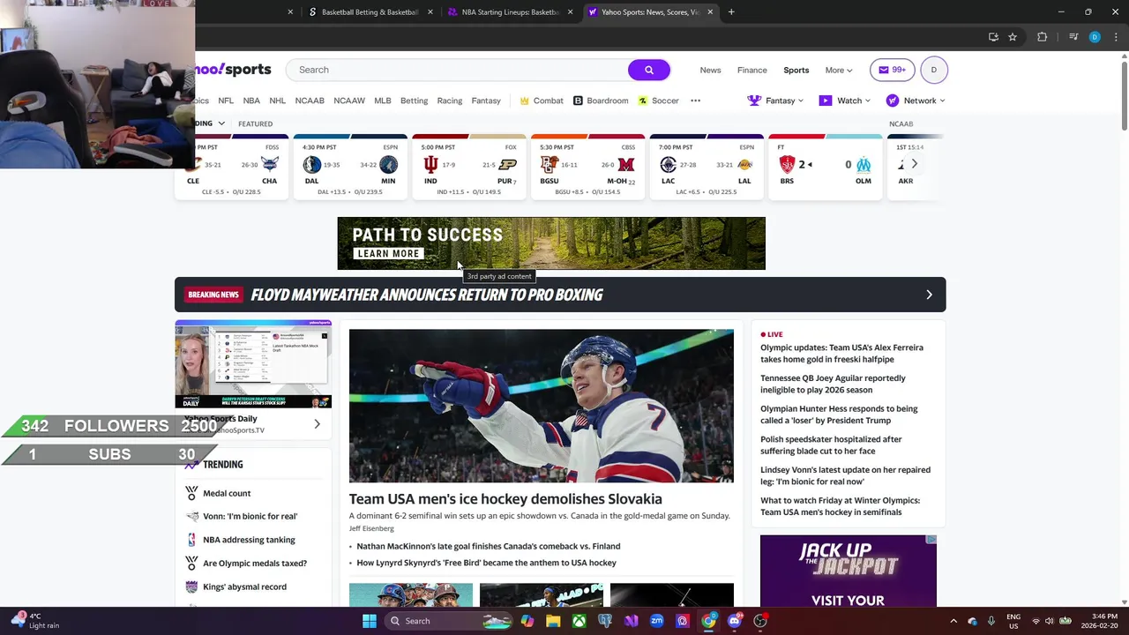Viewport: 1129px width, 635px height.
Task: Expand the breaking news banner arrow
Action: [x=929, y=295]
